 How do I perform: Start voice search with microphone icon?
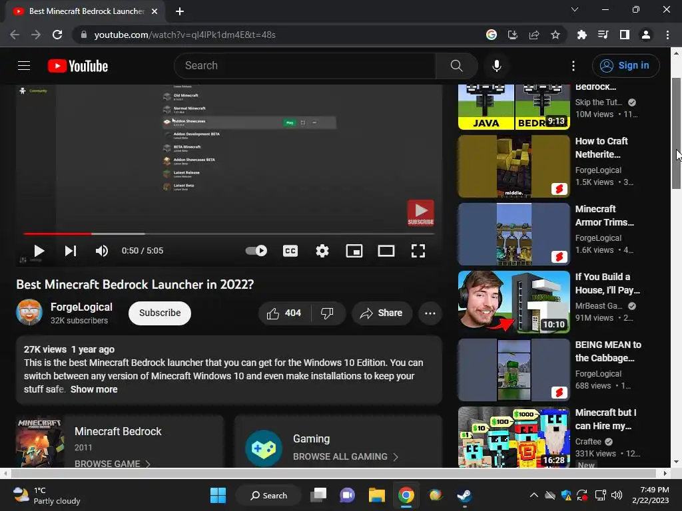[x=497, y=66]
